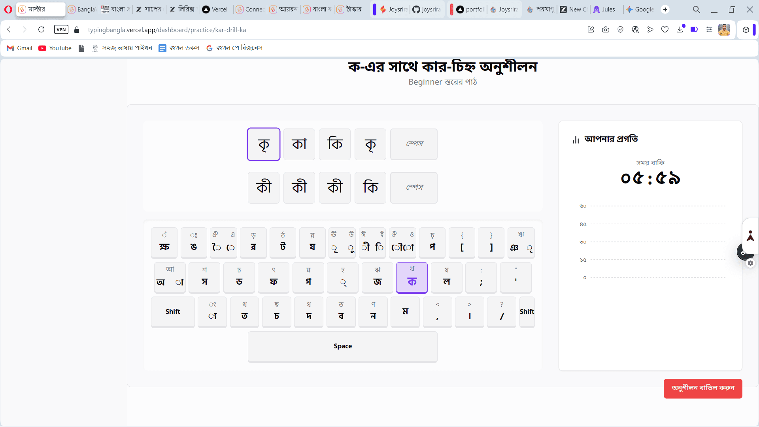Viewport: 759px width, 427px height.
Task: Switch to the Jules tab
Action: point(605,9)
